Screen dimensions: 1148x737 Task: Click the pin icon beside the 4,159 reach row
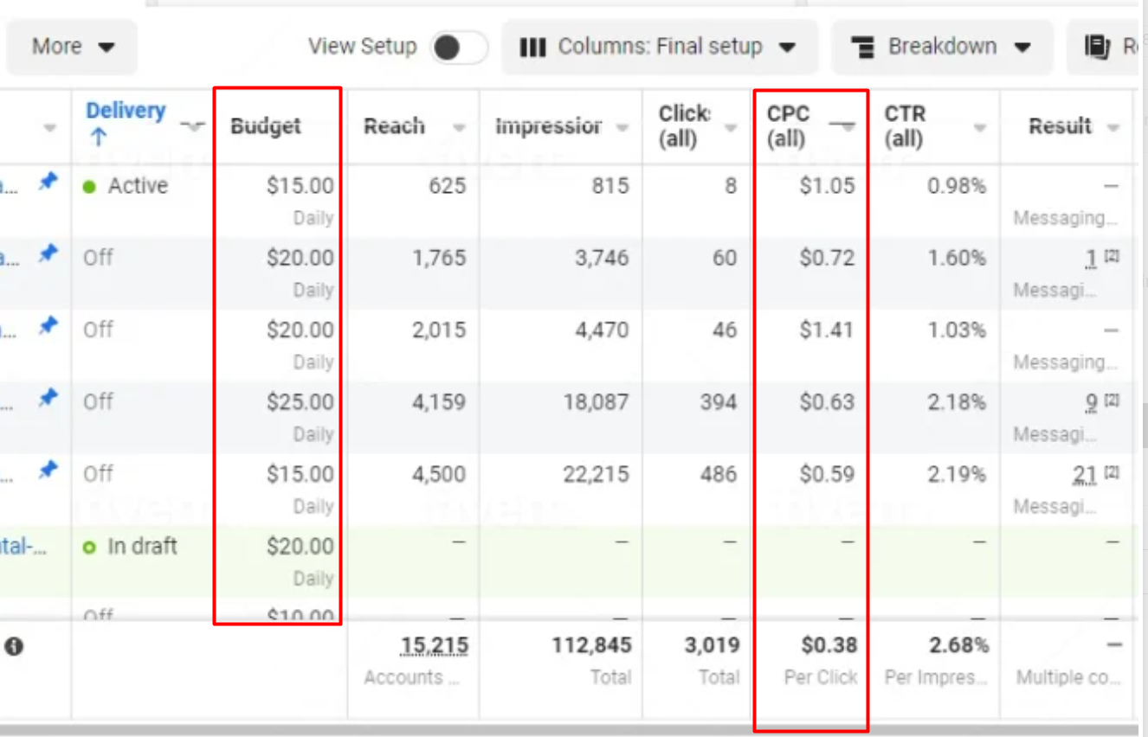(48, 398)
